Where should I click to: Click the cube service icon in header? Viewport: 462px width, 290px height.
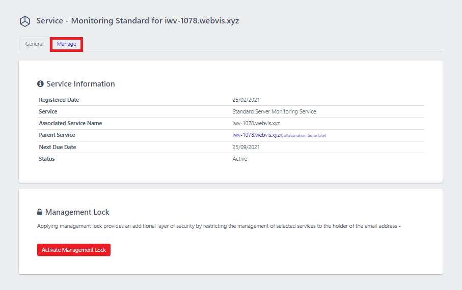point(25,21)
